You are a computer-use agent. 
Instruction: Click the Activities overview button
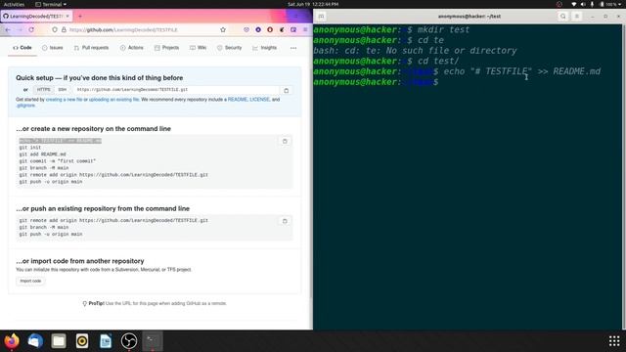pyautogui.click(x=14, y=4)
